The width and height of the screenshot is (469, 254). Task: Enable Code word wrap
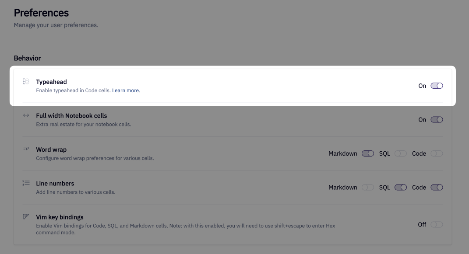(437, 153)
